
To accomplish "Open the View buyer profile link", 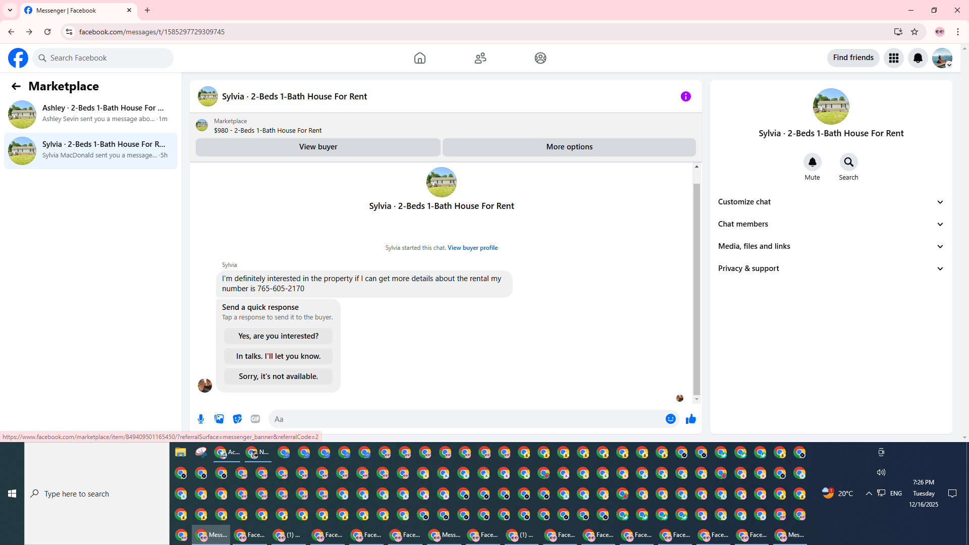I will click(472, 248).
